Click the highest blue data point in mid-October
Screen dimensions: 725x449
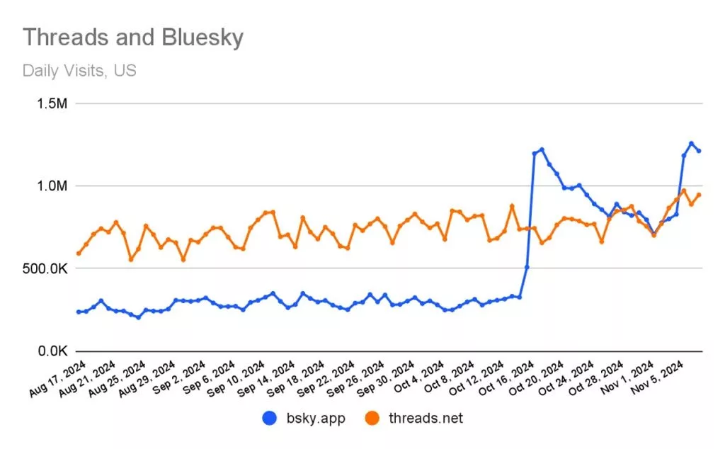(x=542, y=149)
